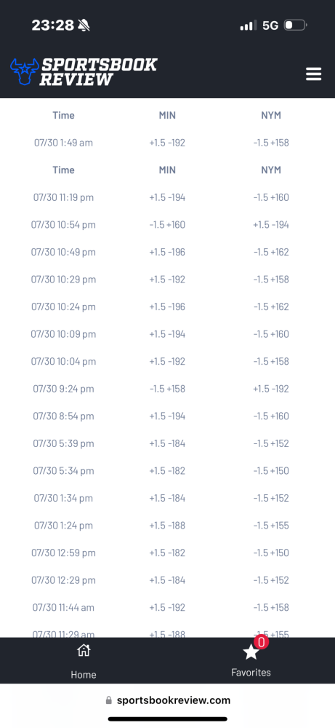Open the Favorites star icon
Viewport: 335px width, 728px height.
click(251, 652)
